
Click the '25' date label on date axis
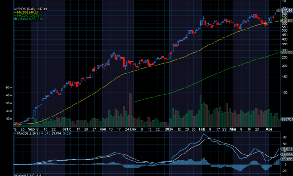(x=22, y=129)
